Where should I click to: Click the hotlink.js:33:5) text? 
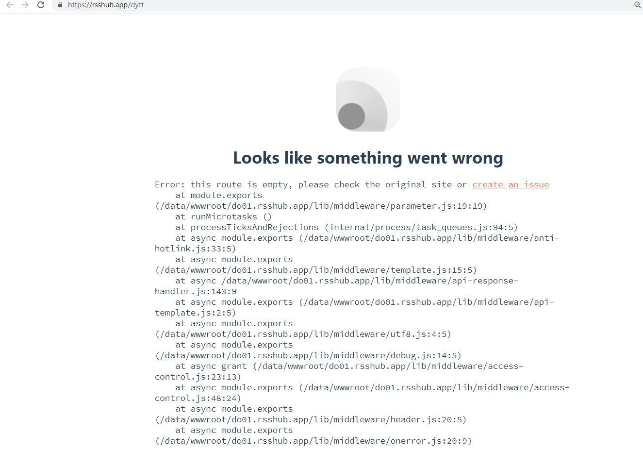[x=195, y=249]
